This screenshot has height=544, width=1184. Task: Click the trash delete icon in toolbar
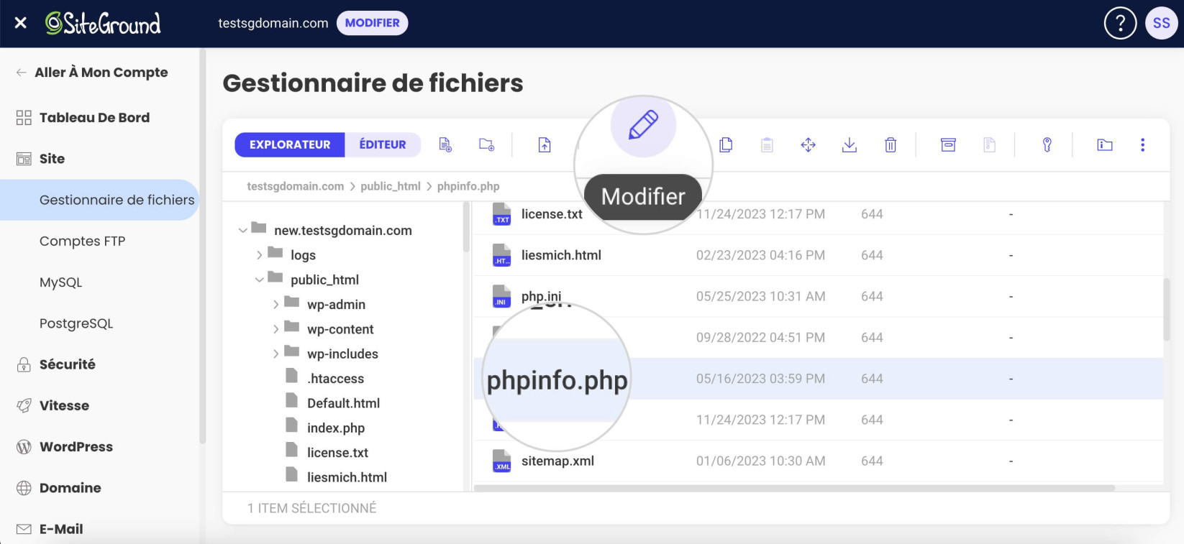(890, 145)
